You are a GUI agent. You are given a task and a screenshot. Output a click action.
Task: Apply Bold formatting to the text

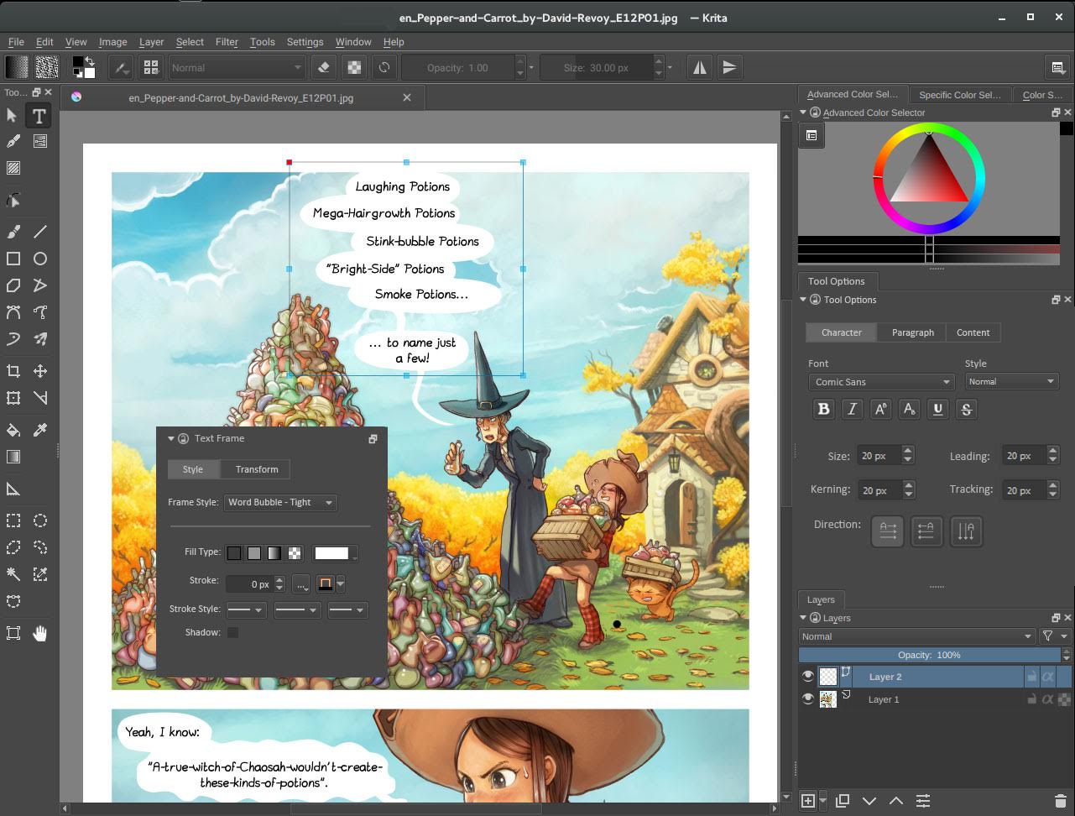822,409
